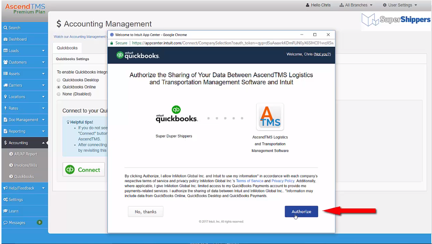Click the Locations pin icon
The width and height of the screenshot is (432, 244).
[x=5, y=97]
